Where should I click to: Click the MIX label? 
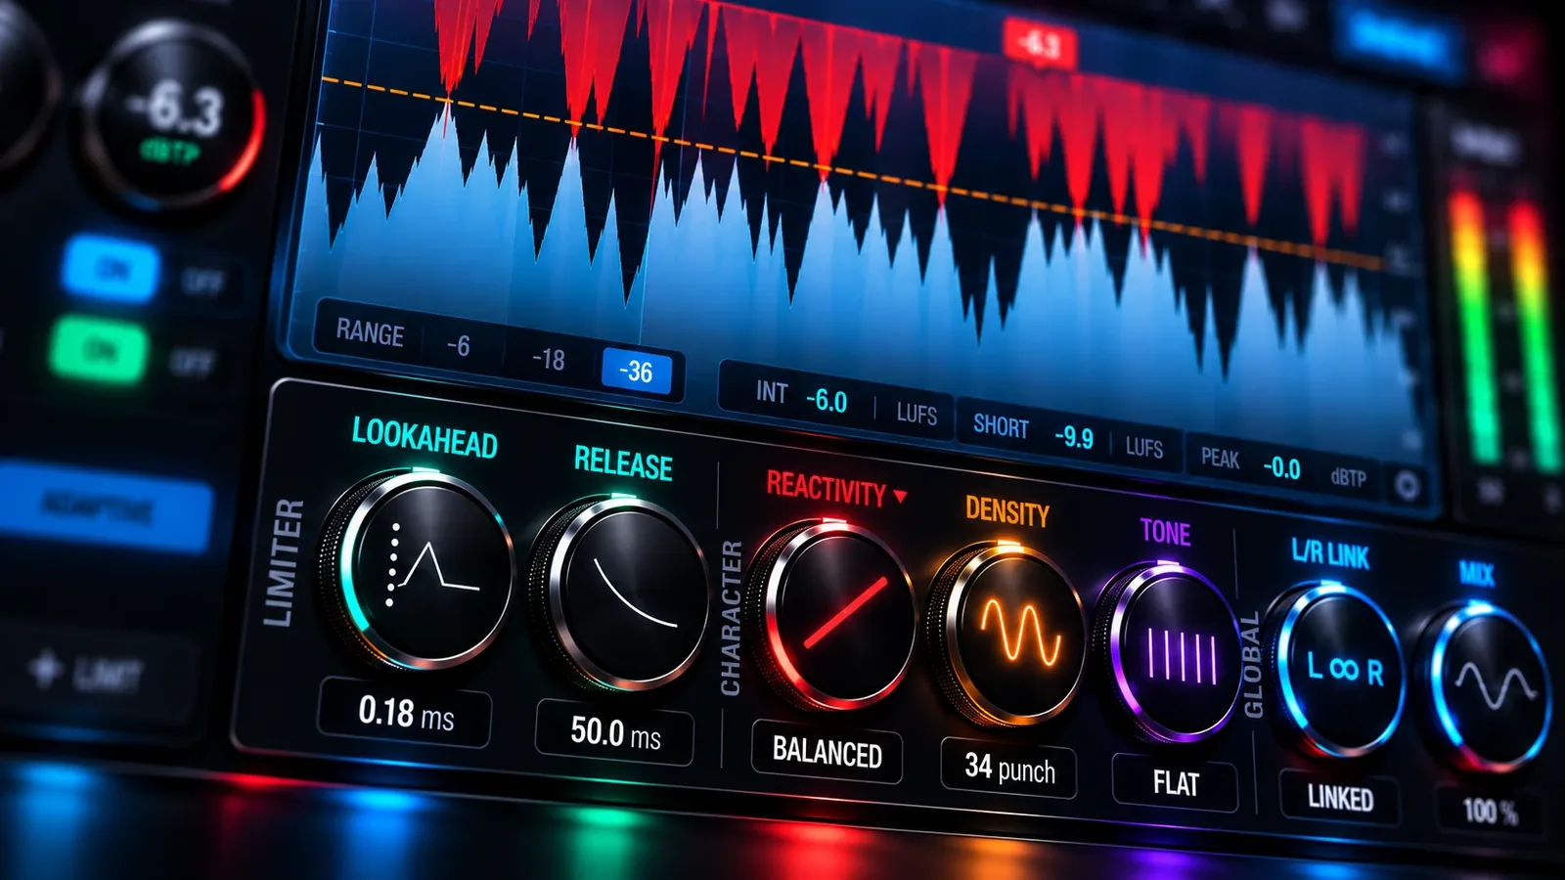coord(1477,574)
